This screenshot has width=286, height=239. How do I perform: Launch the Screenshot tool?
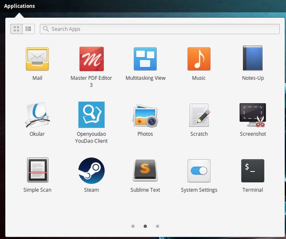coord(253,115)
